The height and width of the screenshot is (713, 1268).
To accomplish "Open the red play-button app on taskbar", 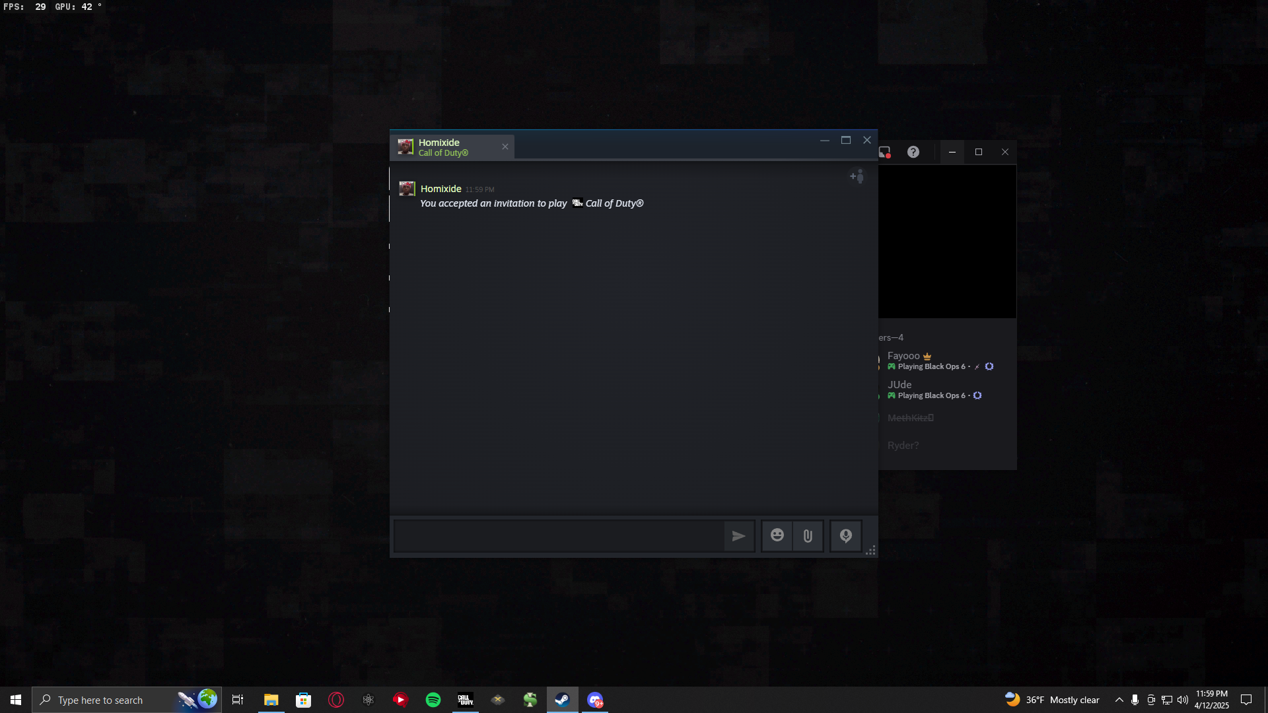I will (401, 700).
